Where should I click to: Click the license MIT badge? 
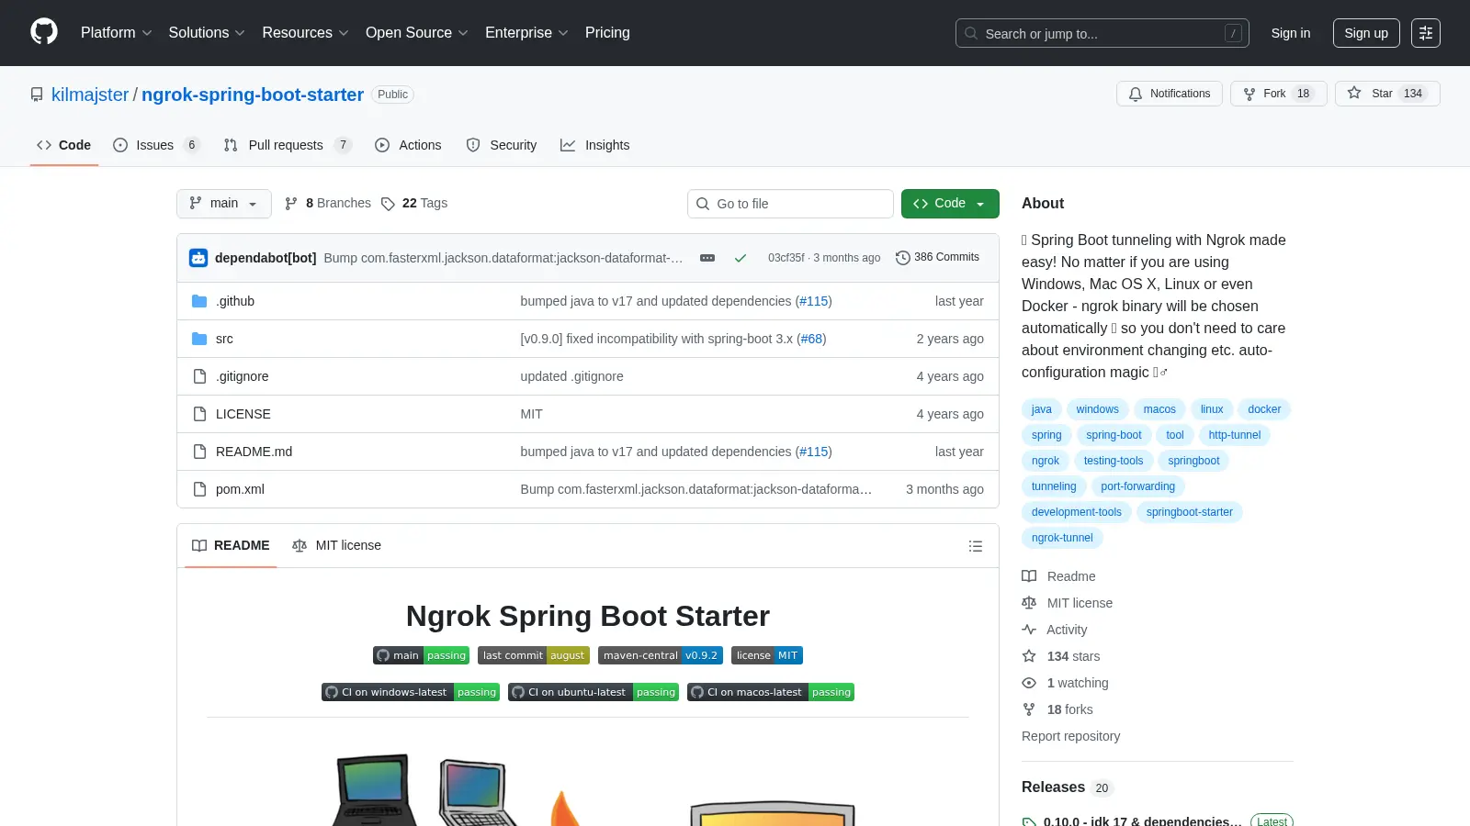coord(767,655)
